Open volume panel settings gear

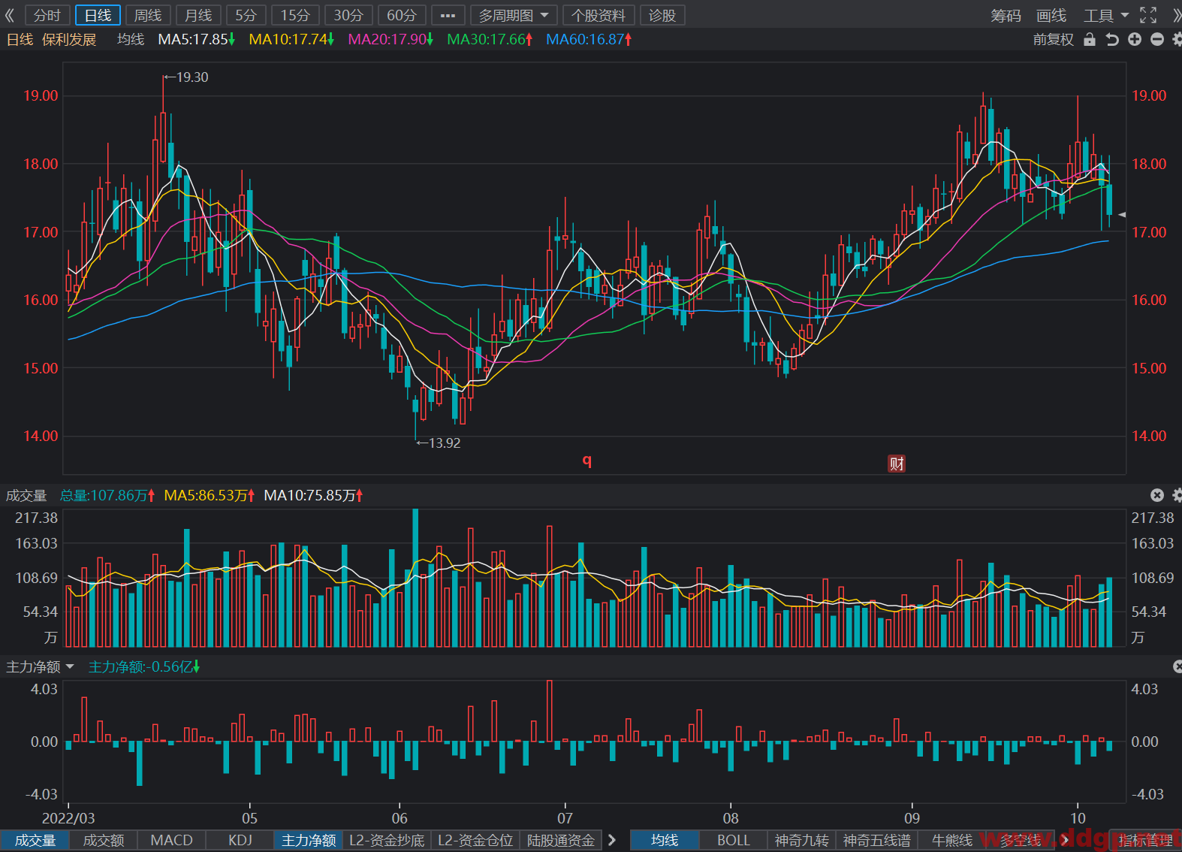point(1177,495)
